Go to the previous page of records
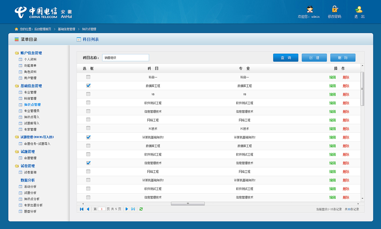Screen dimensions: 381x229 pos(88,209)
